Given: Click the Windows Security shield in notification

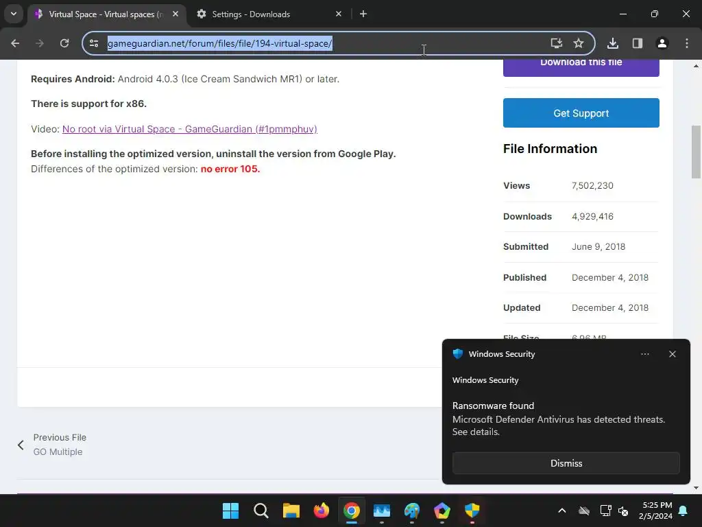Looking at the screenshot, I should coord(457,354).
